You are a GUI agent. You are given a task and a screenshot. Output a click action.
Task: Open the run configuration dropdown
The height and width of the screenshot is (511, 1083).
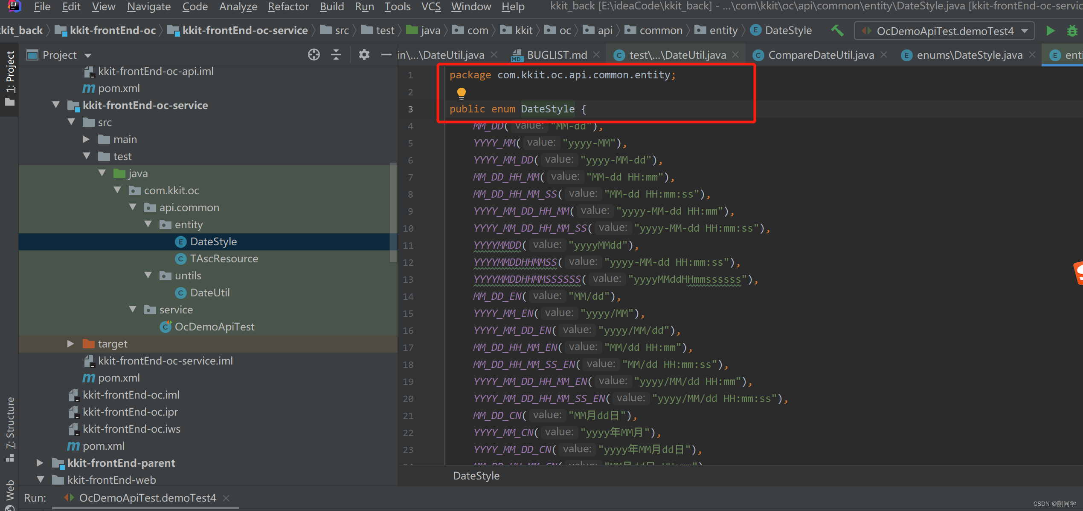click(x=1024, y=31)
